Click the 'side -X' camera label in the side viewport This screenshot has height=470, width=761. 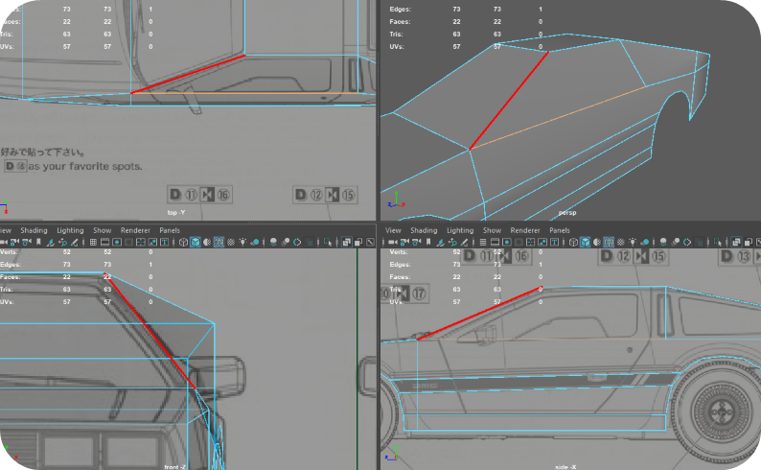click(x=565, y=466)
